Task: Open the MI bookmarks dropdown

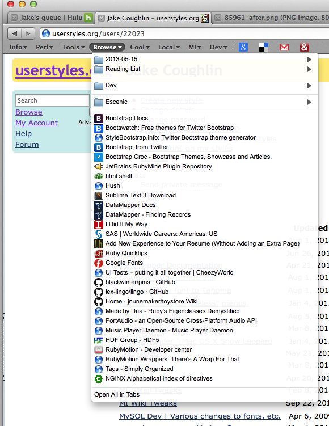Action: coord(195,47)
